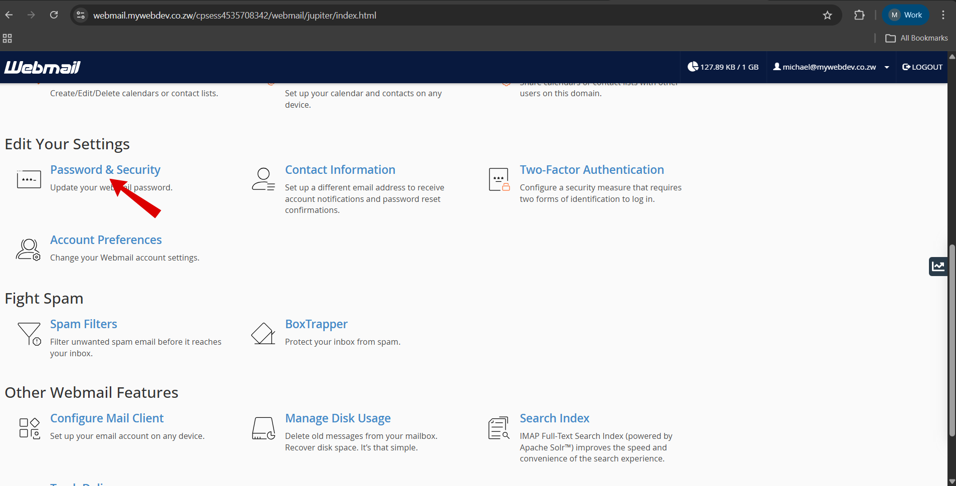Screen dimensions: 956x486
Task: Bookmark this page with the star icon
Action: [x=827, y=16]
